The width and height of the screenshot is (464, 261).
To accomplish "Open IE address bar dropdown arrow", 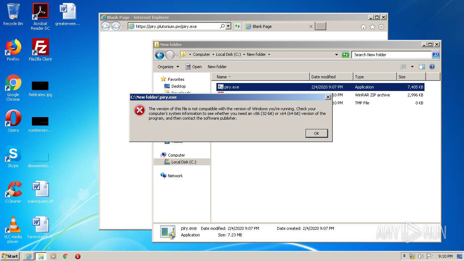I will pos(228,26).
